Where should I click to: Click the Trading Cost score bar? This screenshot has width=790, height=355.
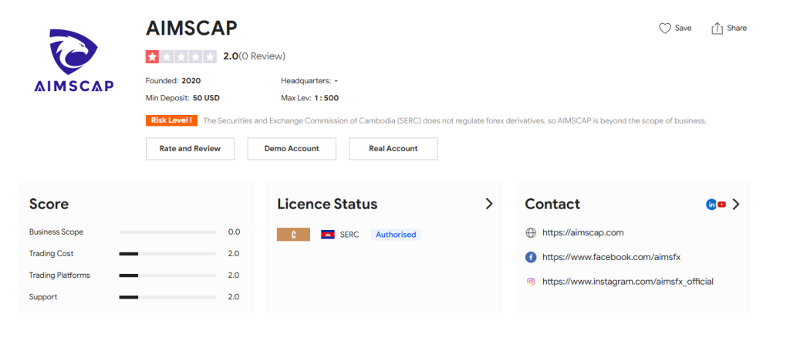click(167, 254)
